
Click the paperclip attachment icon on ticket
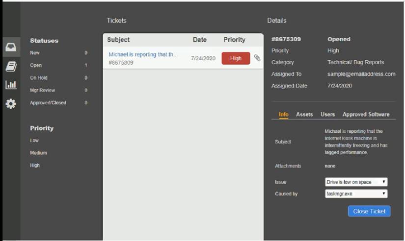257,58
